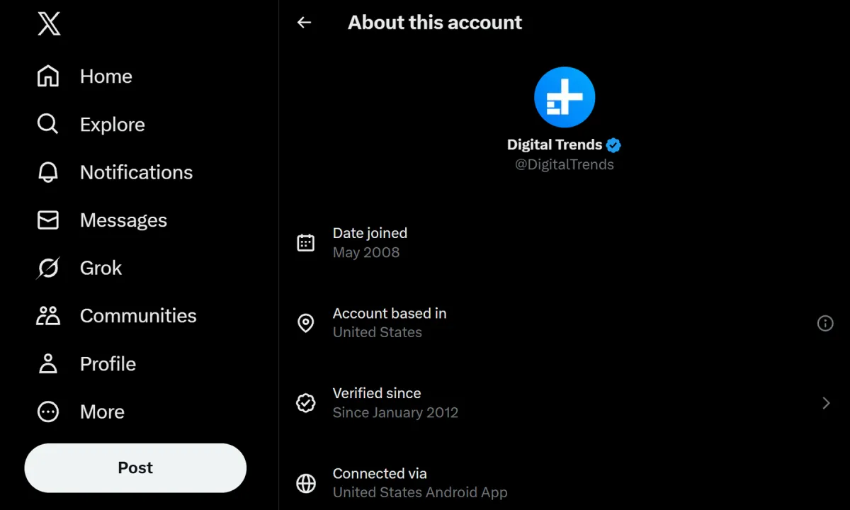
Task: Click the Digital Trends account name
Action: pos(554,145)
